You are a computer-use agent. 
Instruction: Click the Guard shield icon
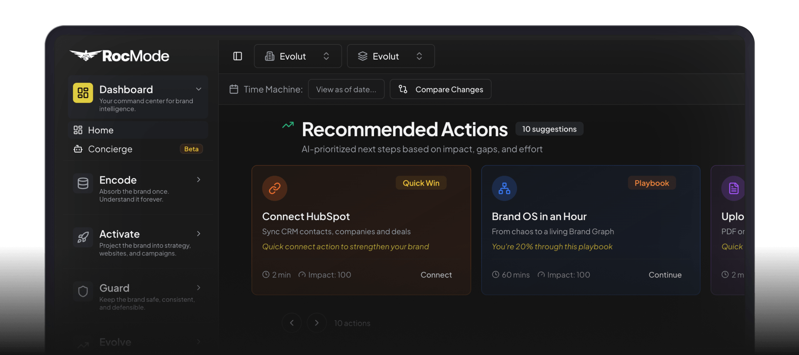click(x=83, y=291)
